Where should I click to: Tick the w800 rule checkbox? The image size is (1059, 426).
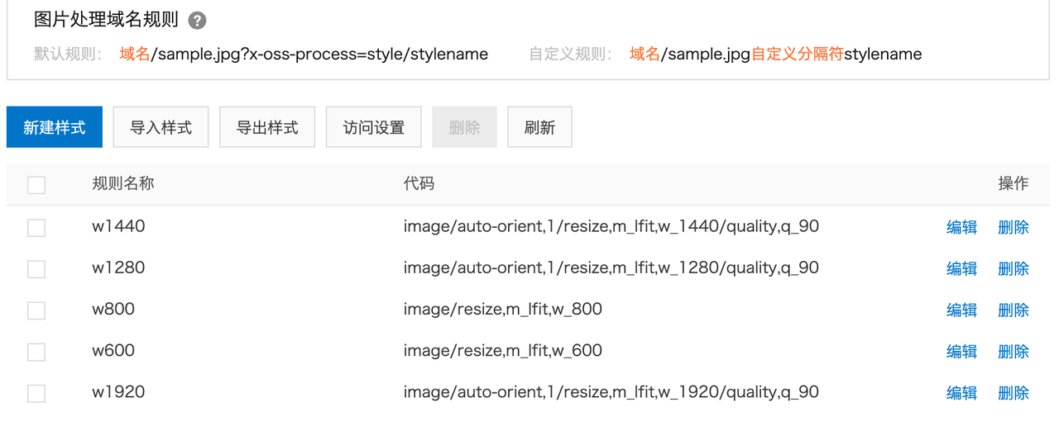tap(36, 310)
